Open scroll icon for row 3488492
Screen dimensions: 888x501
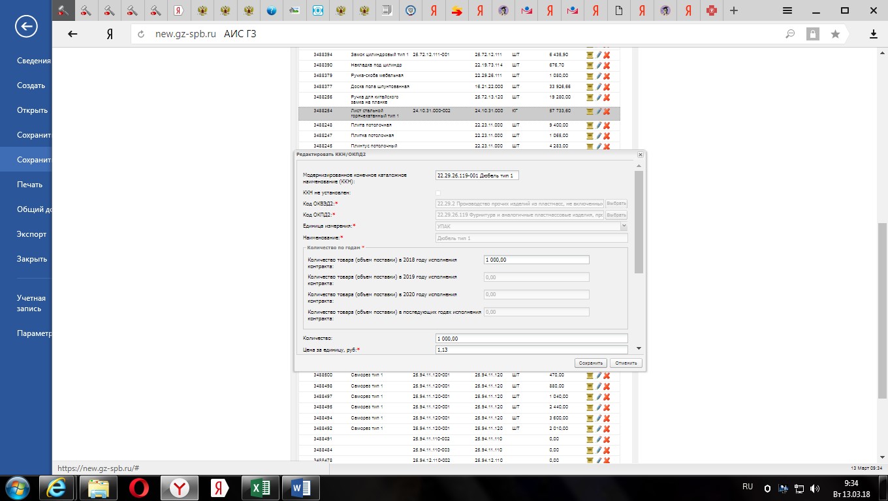coord(590,428)
